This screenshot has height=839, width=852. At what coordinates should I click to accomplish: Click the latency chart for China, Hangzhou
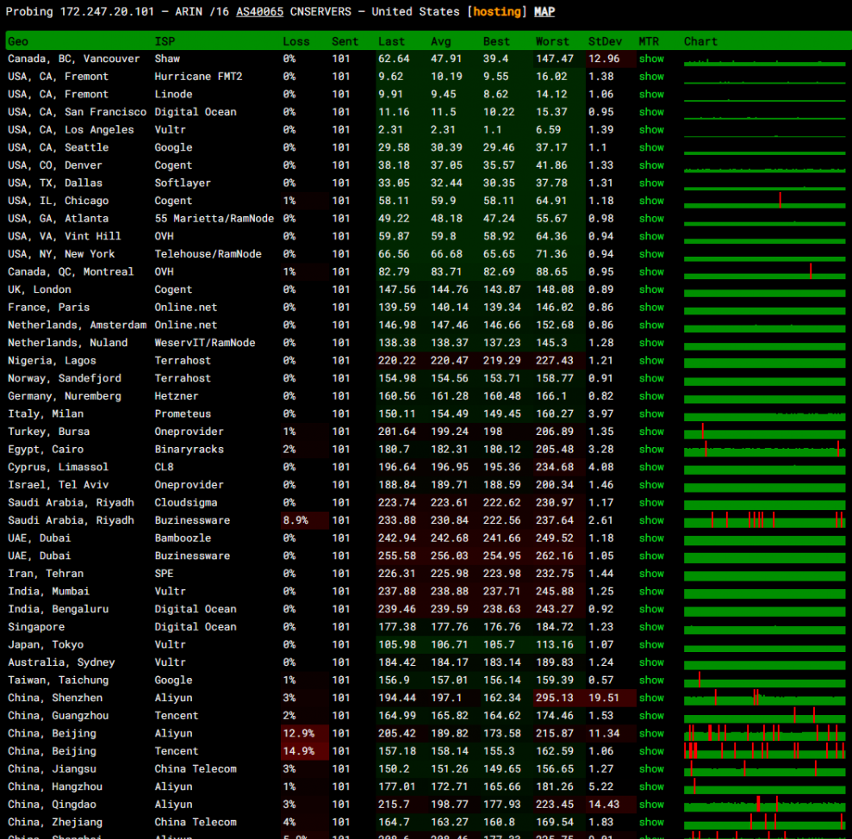(764, 786)
